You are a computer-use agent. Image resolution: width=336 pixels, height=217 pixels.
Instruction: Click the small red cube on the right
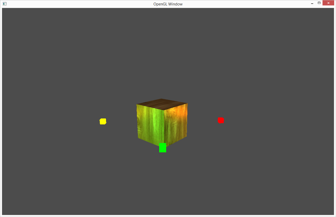pos(221,120)
